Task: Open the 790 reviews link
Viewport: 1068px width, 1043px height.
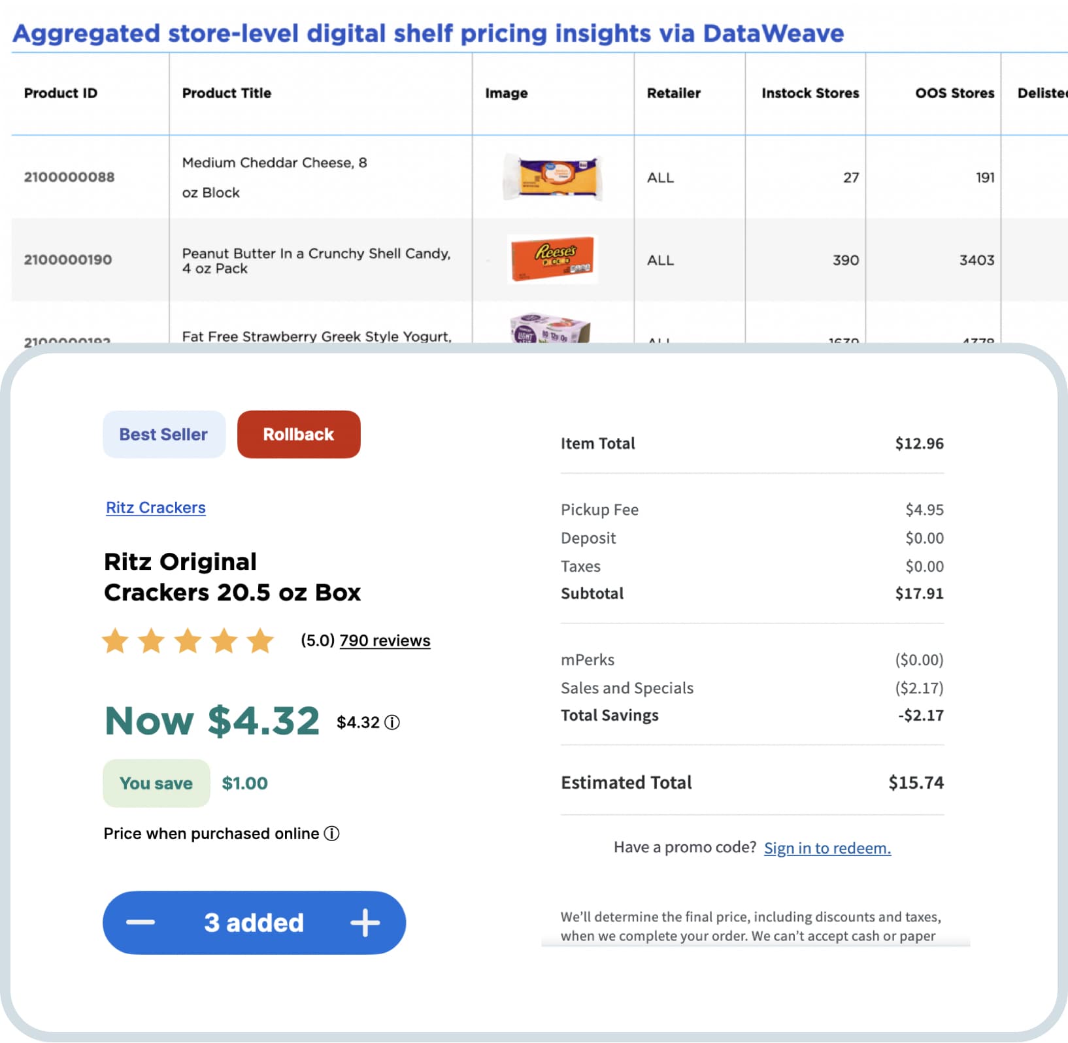Action: pyautogui.click(x=385, y=640)
